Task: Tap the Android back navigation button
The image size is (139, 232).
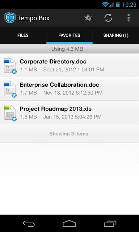Action: pyautogui.click(x=29, y=224)
